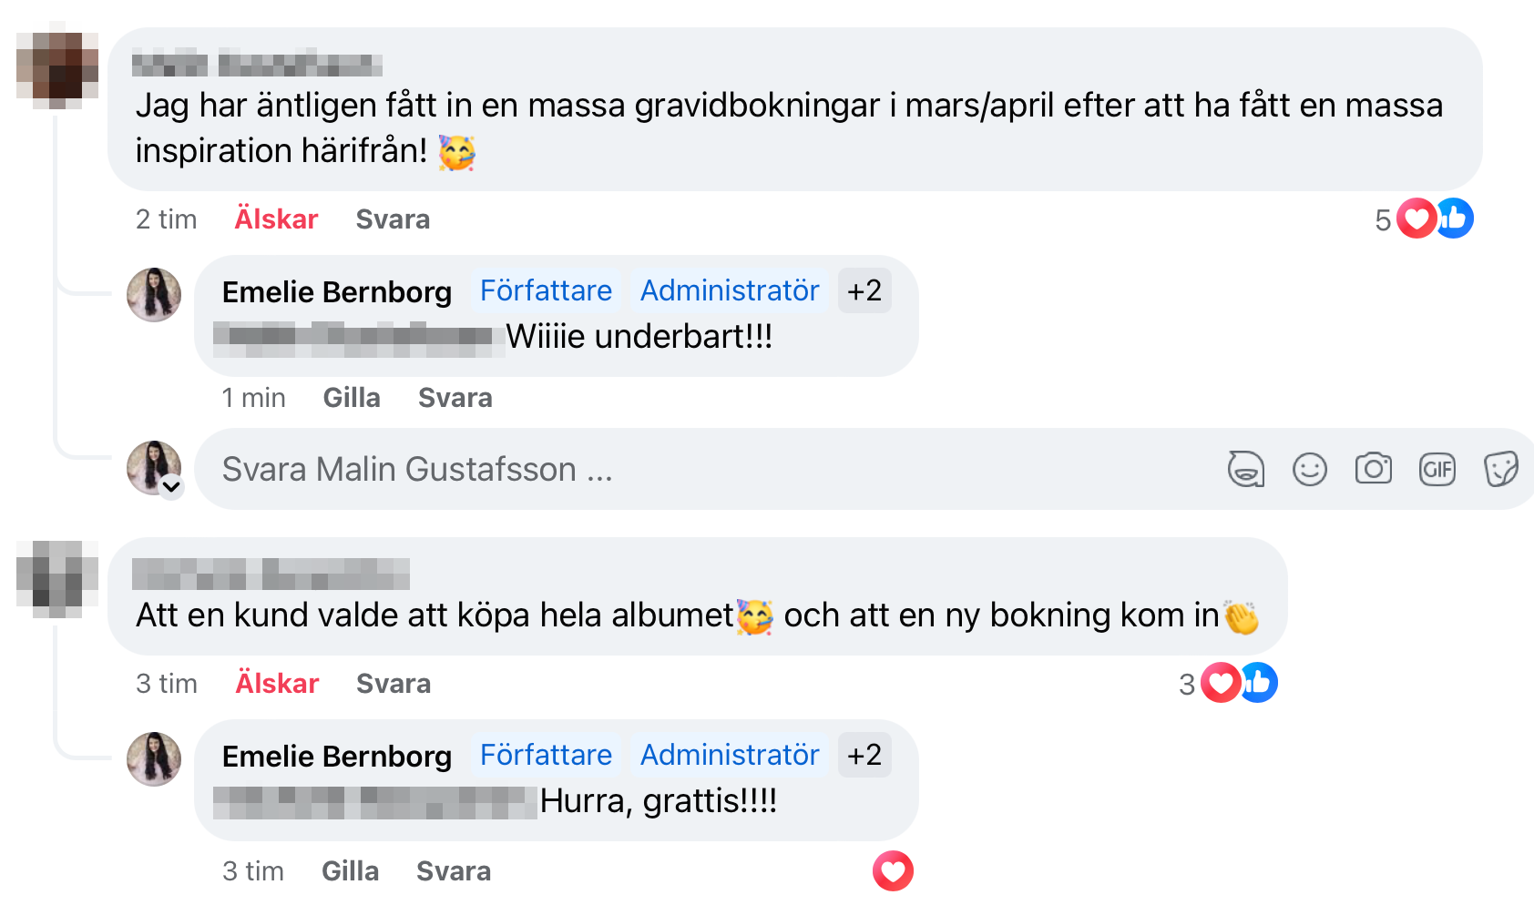Click the 'Svara Malin Gustafsson' reply field
The height and width of the screenshot is (905, 1534).
point(638,470)
